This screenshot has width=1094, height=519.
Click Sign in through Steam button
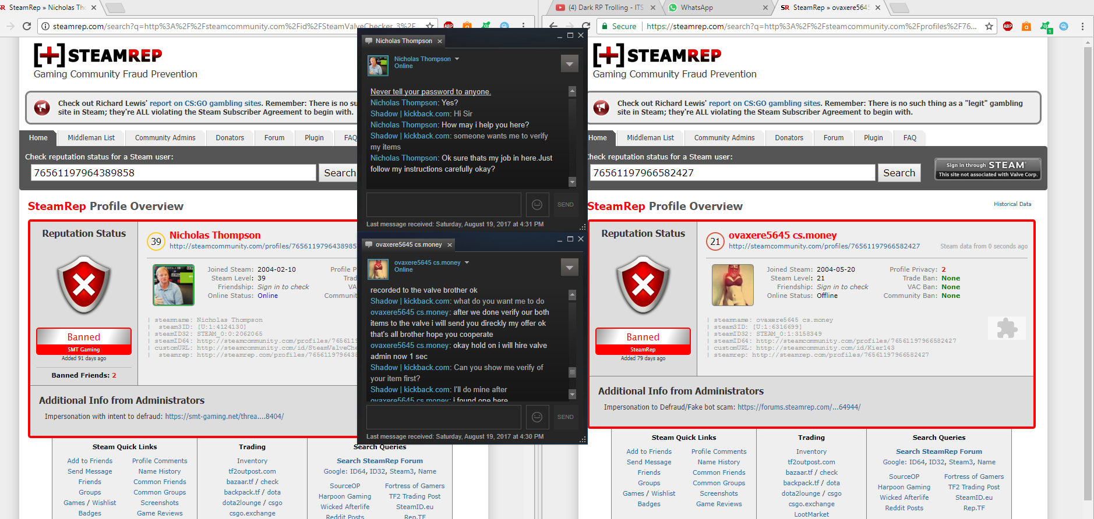(x=987, y=169)
